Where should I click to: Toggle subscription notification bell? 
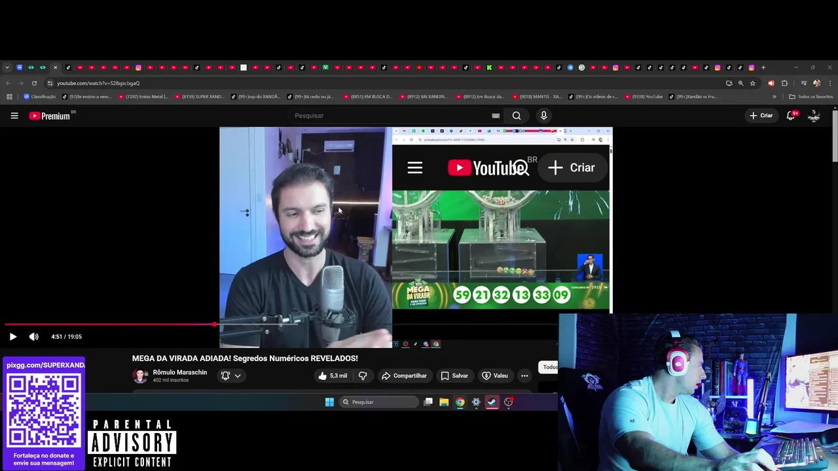pyautogui.click(x=225, y=375)
